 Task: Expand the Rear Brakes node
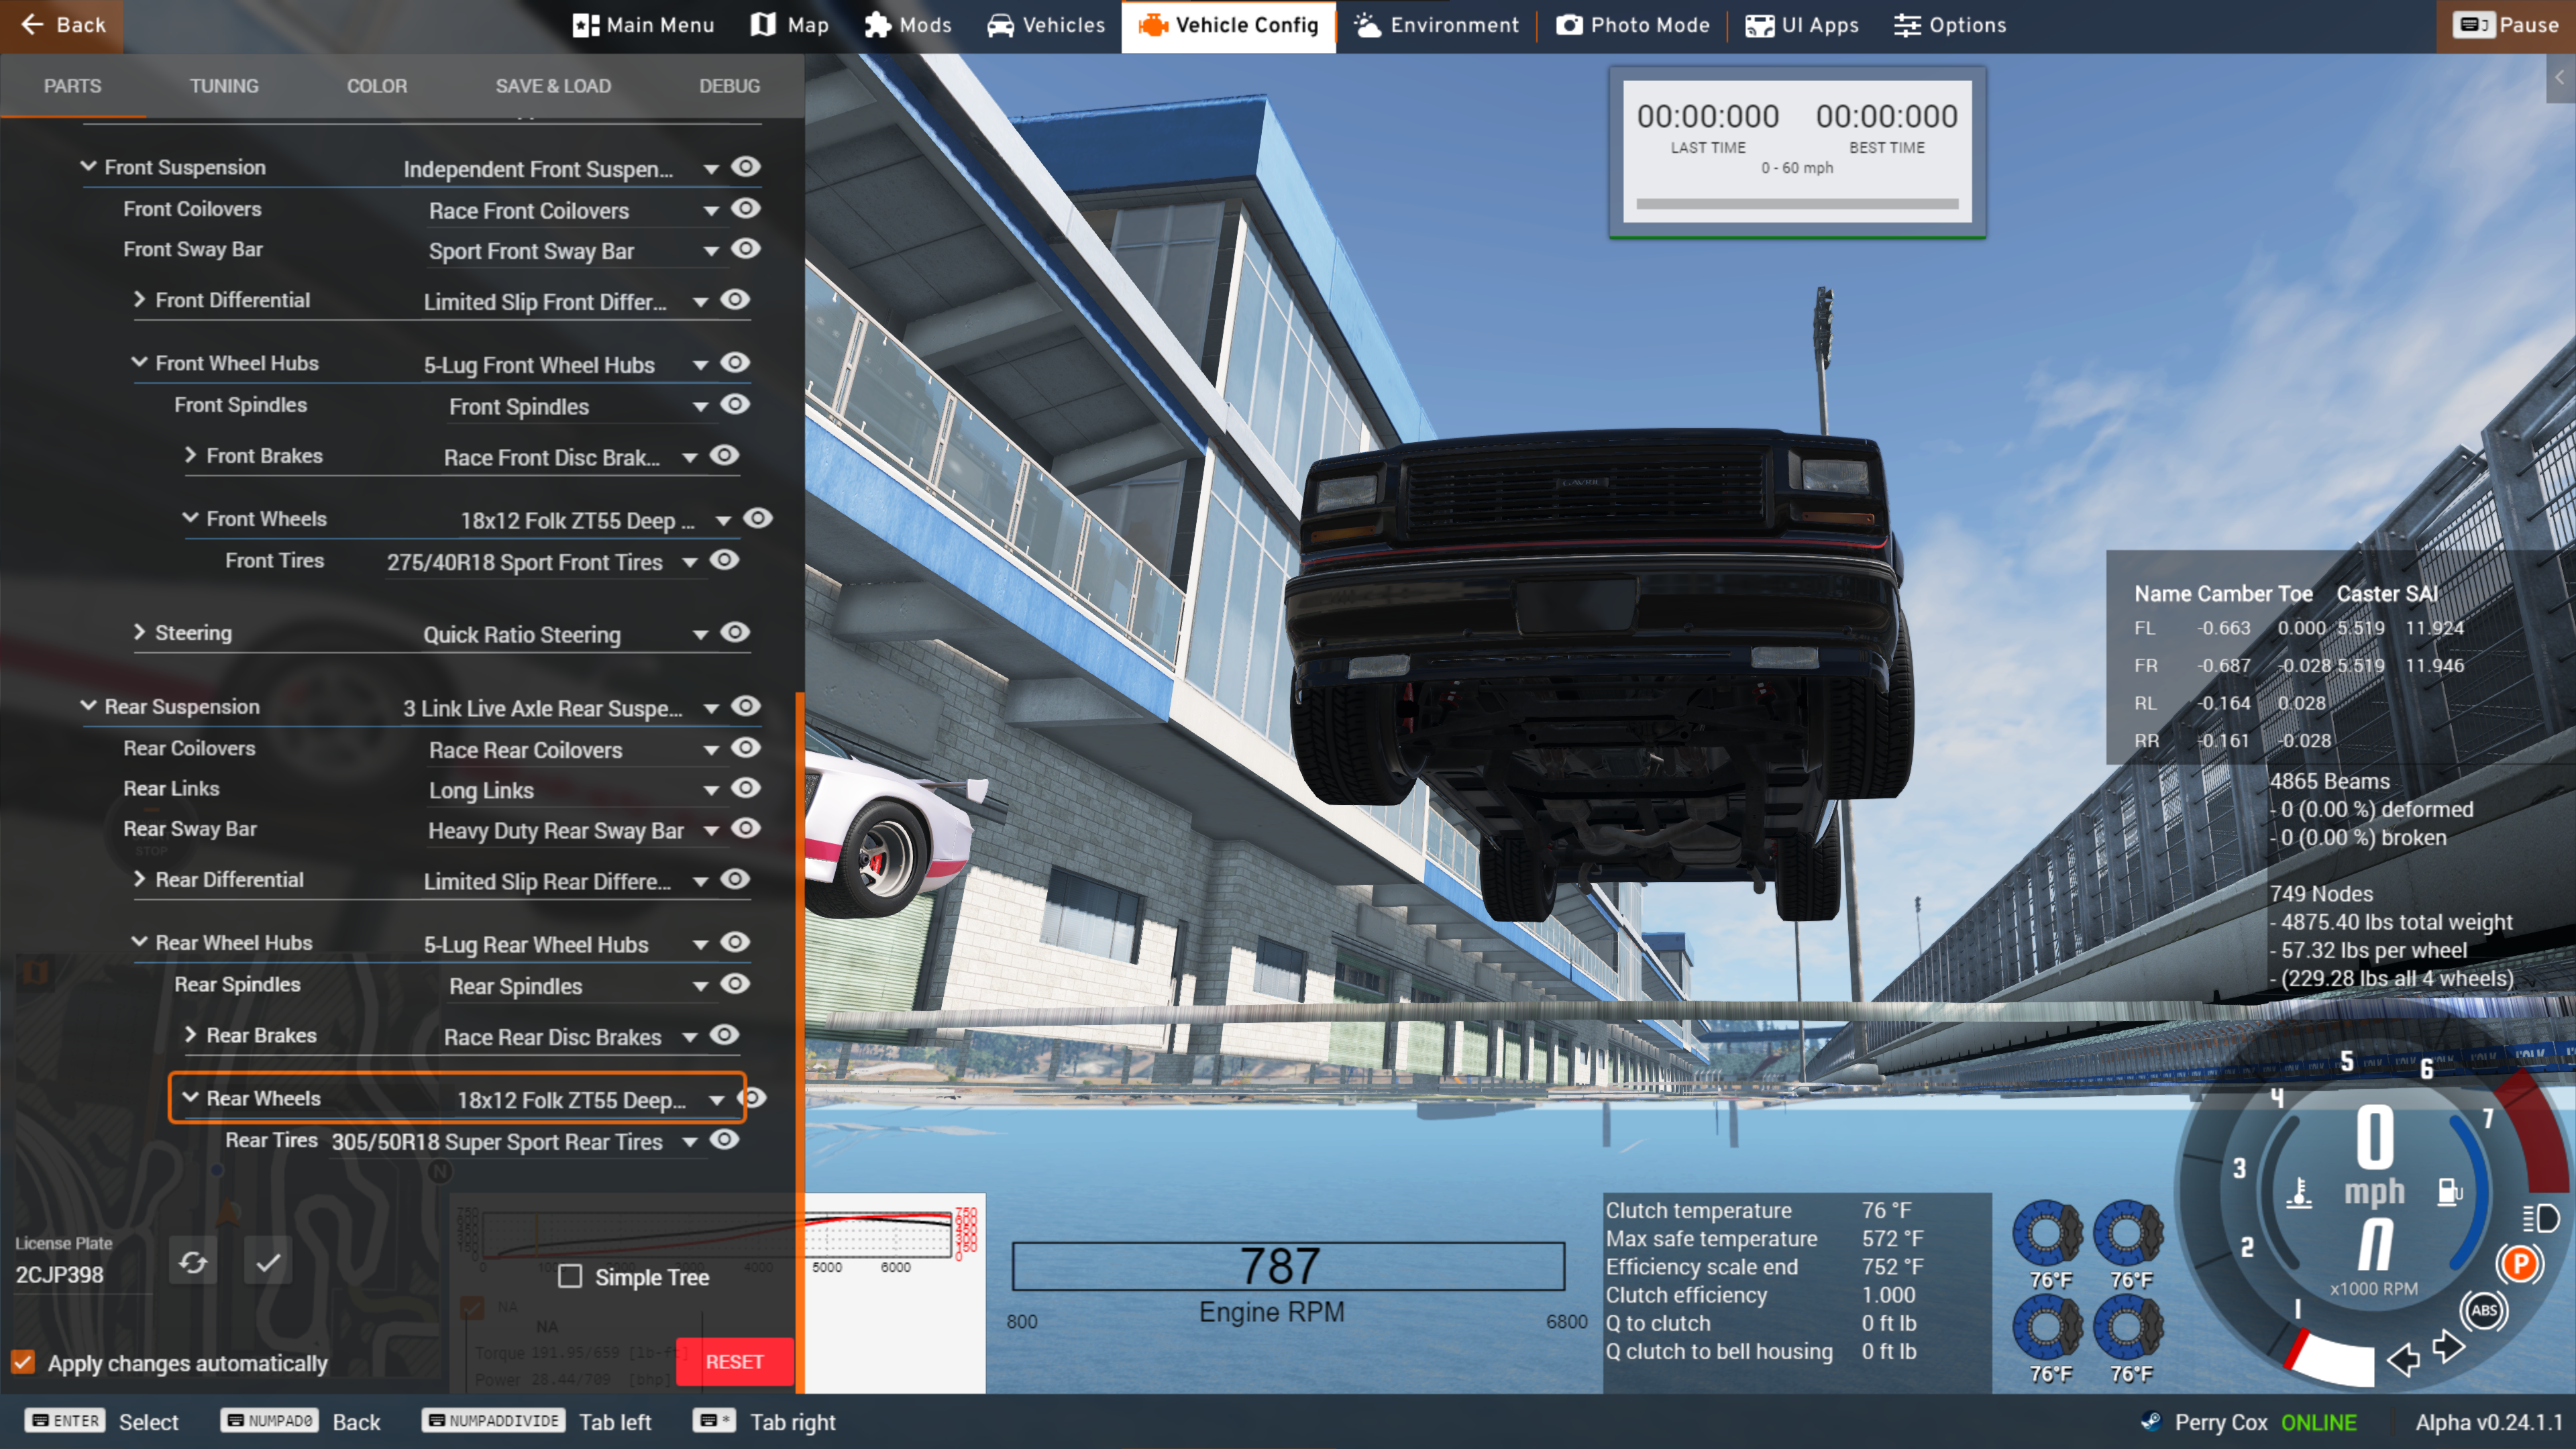[191, 1035]
